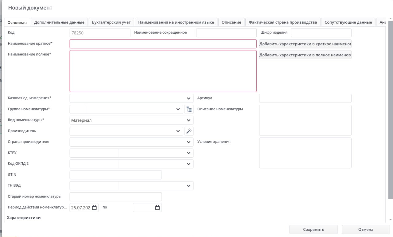Expand the Код ОКПД 2 dropdown

tap(188, 164)
